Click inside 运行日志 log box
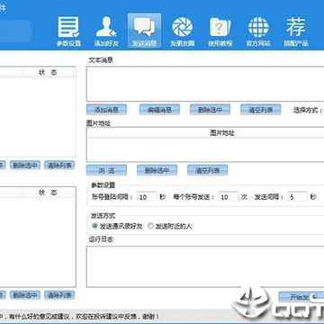Image resolution: width=324 pixels, height=324 pixels. click(205, 266)
